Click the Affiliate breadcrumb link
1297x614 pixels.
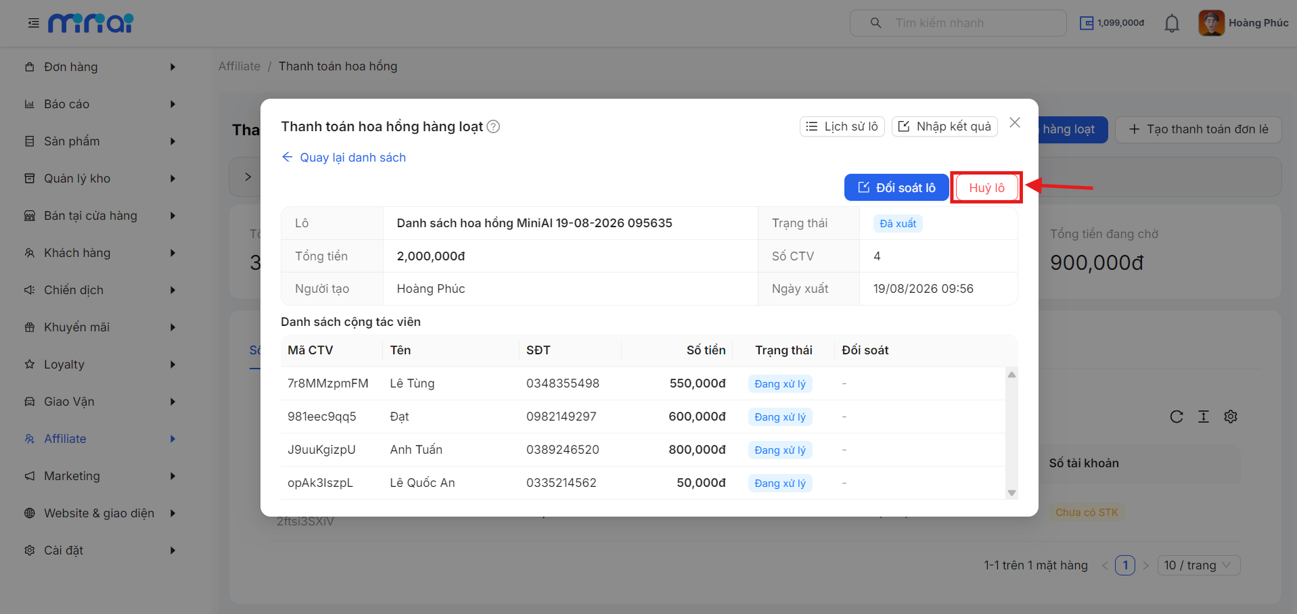[240, 66]
